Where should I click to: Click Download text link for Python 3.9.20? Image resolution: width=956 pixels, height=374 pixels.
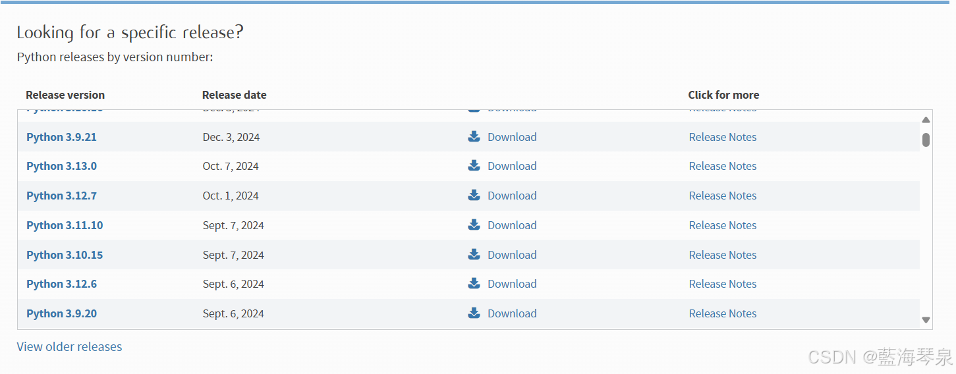tap(512, 313)
